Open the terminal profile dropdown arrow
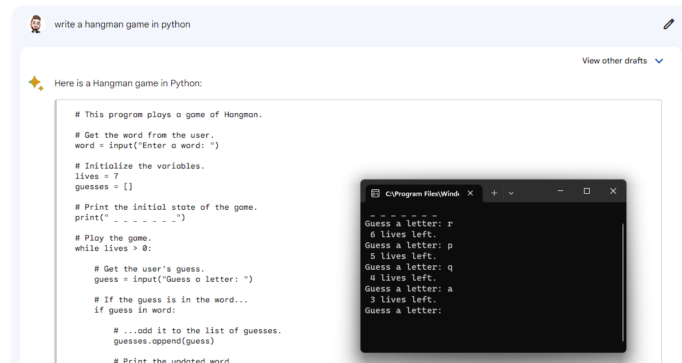Screen dimensions: 682x363 tap(511, 193)
